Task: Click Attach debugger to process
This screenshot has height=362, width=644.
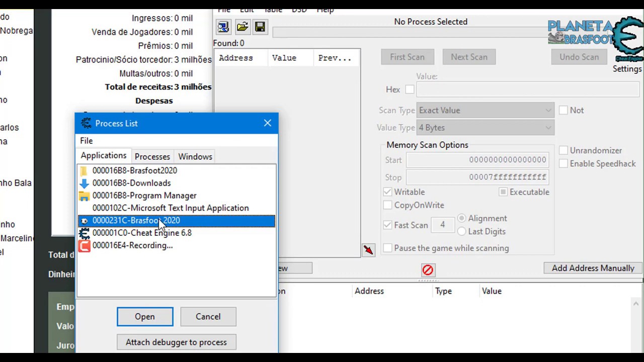Action: tap(176, 342)
